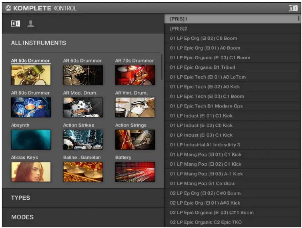Select 01 LP Mang Pop (El 02) C1 Kick
Screen dimensions: 302x228
(232, 164)
